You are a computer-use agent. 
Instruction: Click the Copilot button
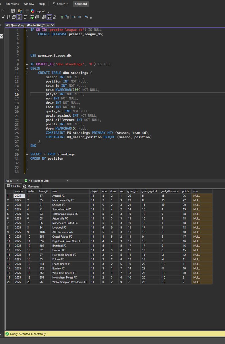pos(38,11)
